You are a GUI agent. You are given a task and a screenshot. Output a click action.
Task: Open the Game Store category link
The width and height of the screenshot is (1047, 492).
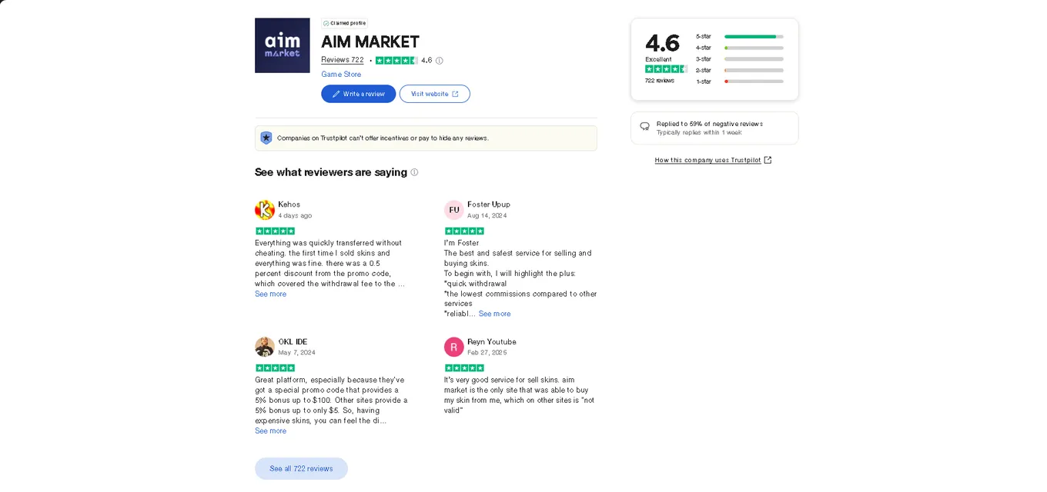[341, 75]
